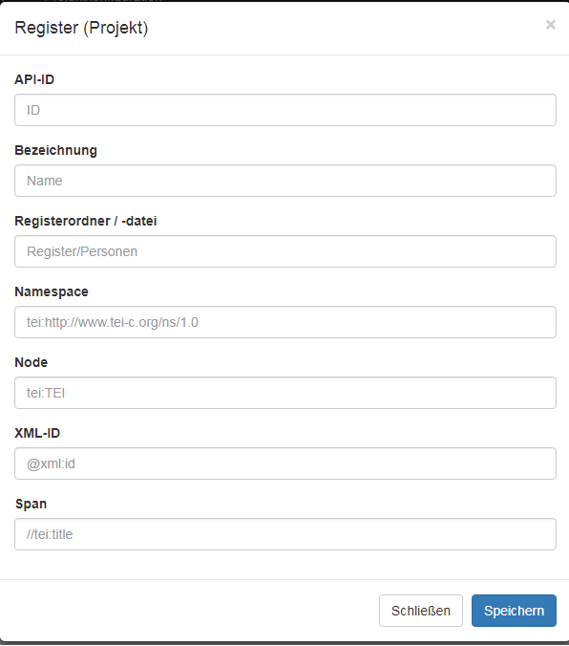This screenshot has width=569, height=646.
Task: Focus the Node input showing tei:TEI
Action: [x=285, y=393]
